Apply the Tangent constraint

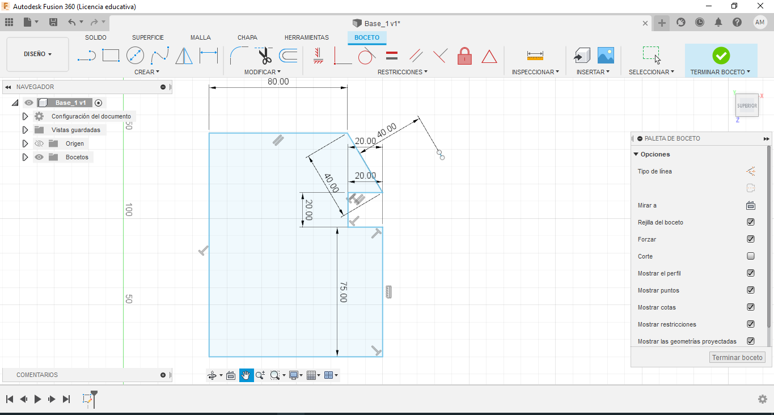[x=367, y=56]
